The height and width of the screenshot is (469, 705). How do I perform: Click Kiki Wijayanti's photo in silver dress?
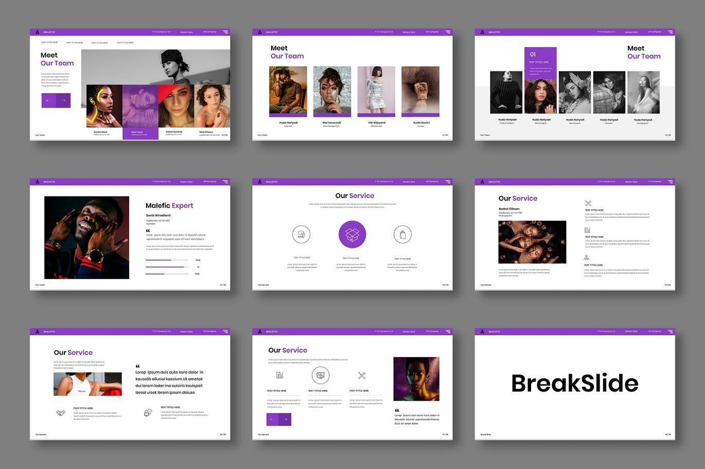(x=376, y=91)
